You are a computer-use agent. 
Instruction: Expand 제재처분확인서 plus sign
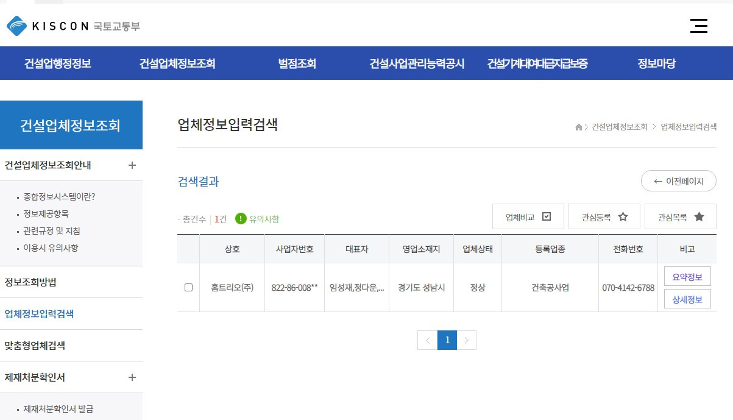[x=132, y=377]
